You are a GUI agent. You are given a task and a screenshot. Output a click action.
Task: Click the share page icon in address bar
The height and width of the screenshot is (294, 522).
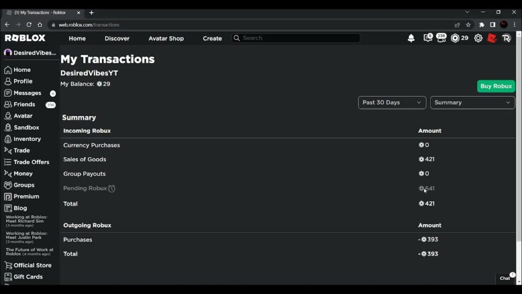457,24
